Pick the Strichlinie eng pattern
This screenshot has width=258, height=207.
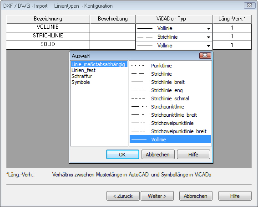(170, 90)
